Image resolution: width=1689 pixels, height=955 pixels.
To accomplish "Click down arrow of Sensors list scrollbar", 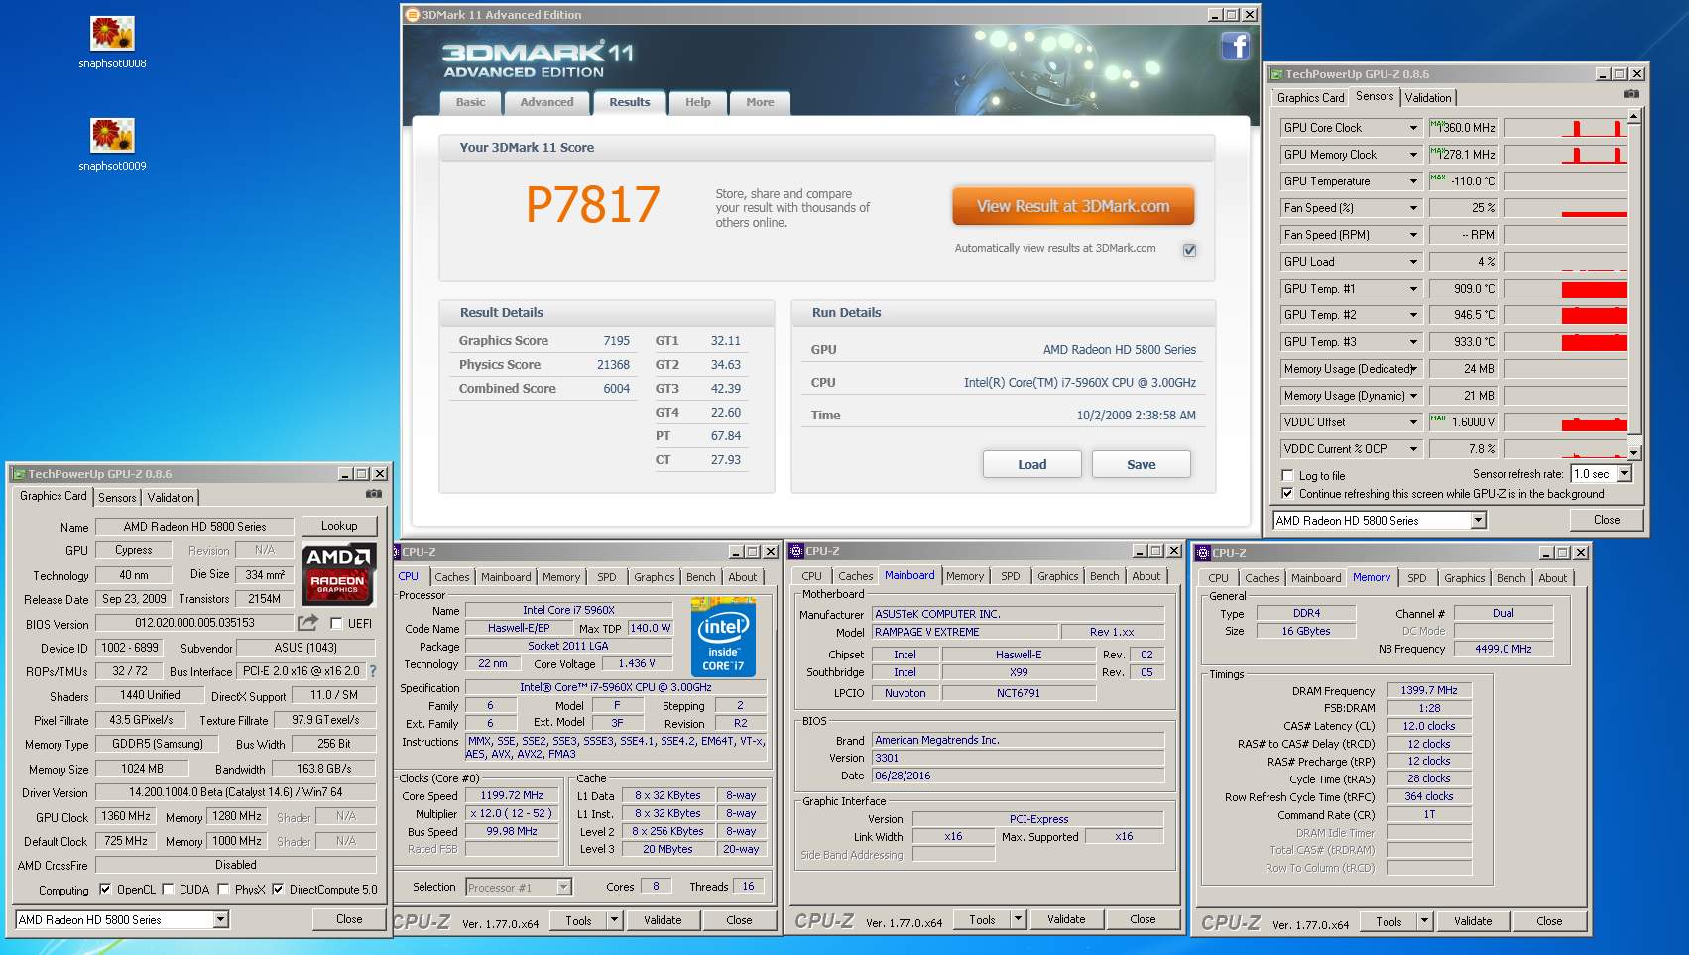I will click(x=1634, y=453).
